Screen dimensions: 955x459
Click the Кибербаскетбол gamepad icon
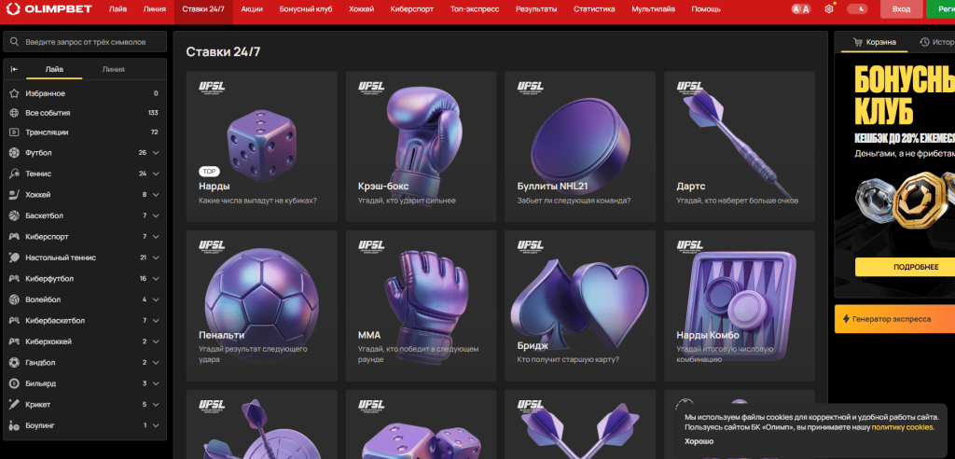tap(15, 321)
